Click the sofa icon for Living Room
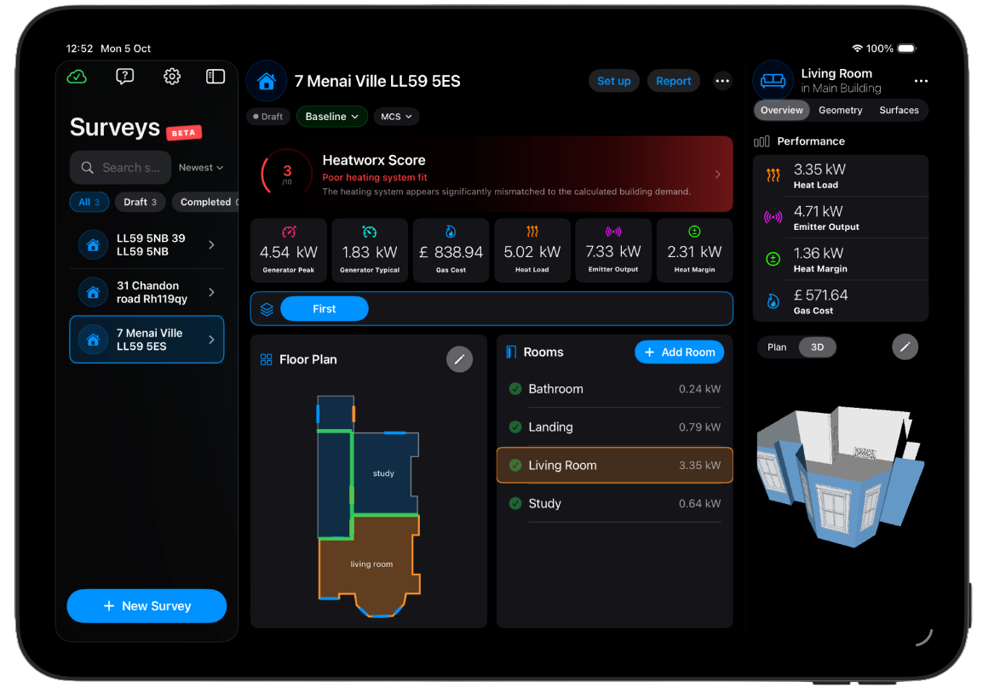983x693 pixels. pos(773,80)
